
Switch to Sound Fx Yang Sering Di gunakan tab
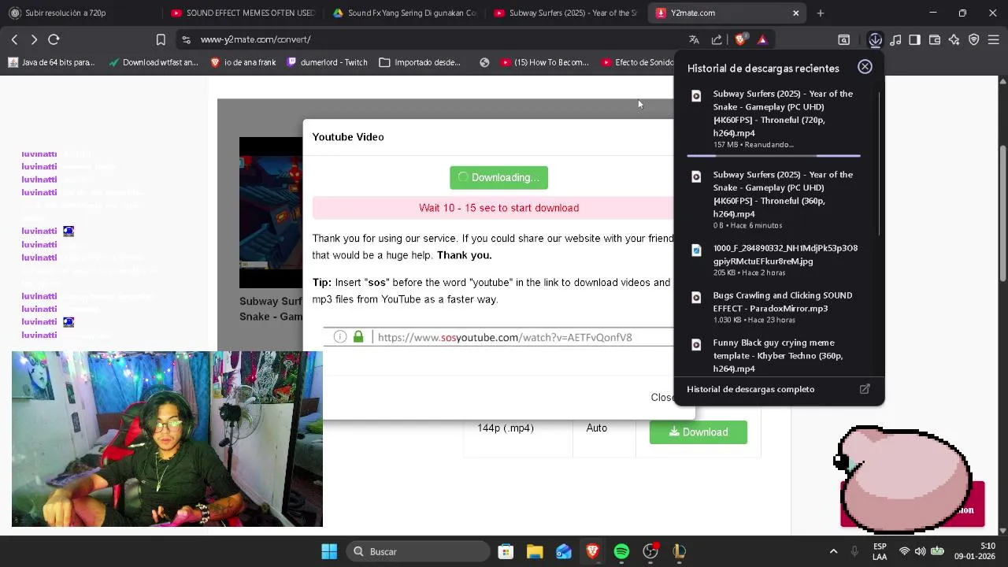pyautogui.click(x=404, y=13)
